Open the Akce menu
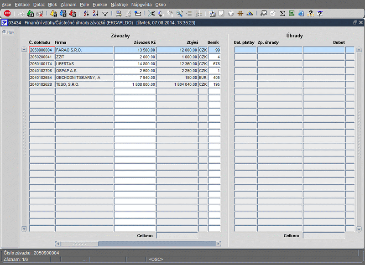 point(6,5)
